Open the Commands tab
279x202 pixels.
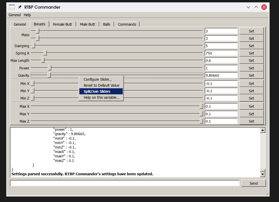pos(127,24)
